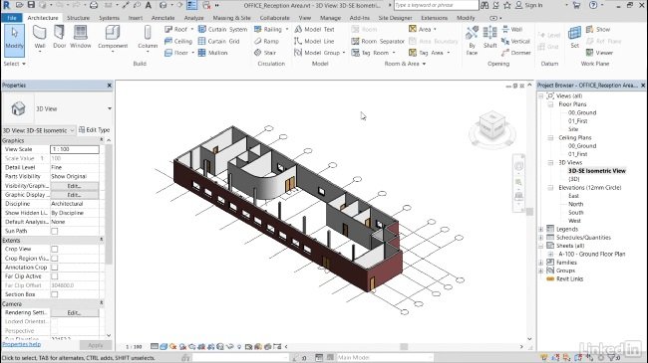Open the Properties help link

(22, 344)
